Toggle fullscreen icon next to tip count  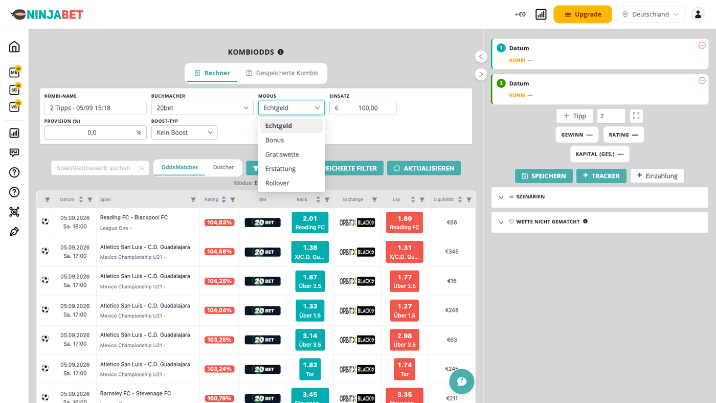pos(636,116)
